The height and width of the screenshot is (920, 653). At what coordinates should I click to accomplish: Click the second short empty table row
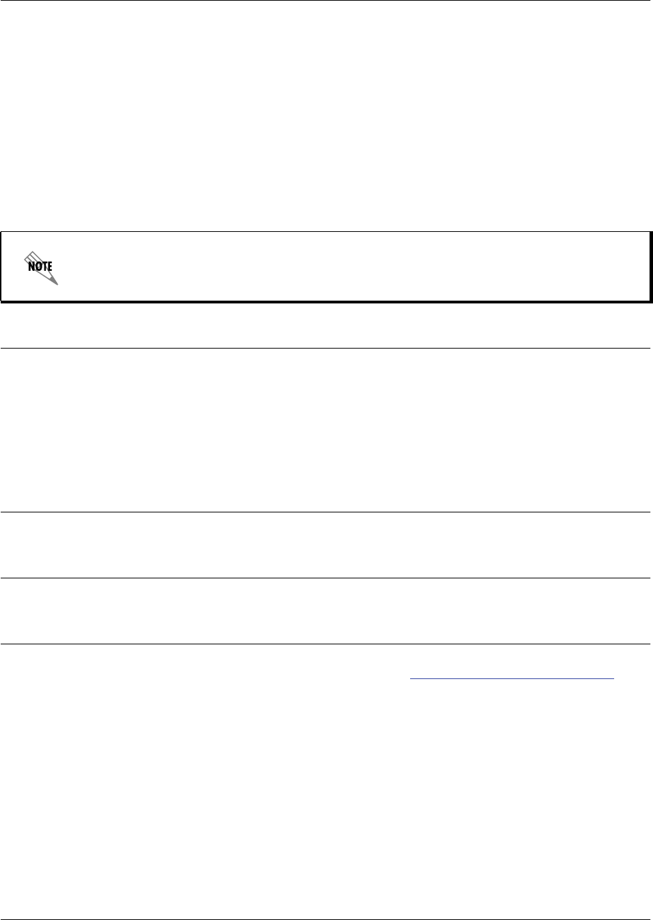pos(326,611)
